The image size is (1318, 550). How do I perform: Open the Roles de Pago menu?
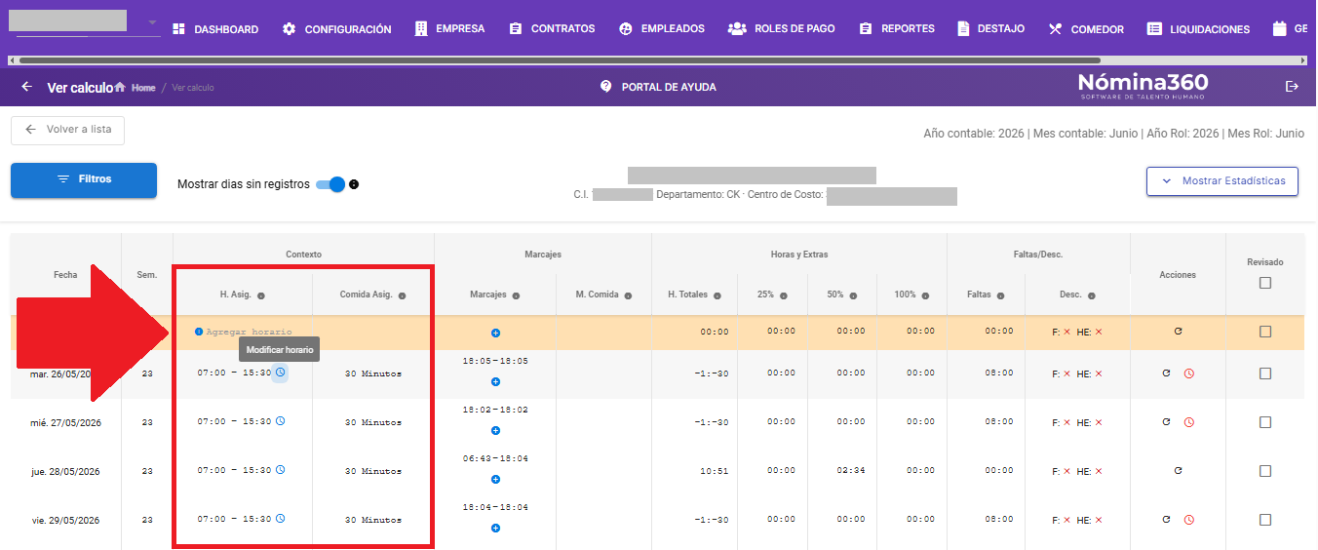pos(782,29)
